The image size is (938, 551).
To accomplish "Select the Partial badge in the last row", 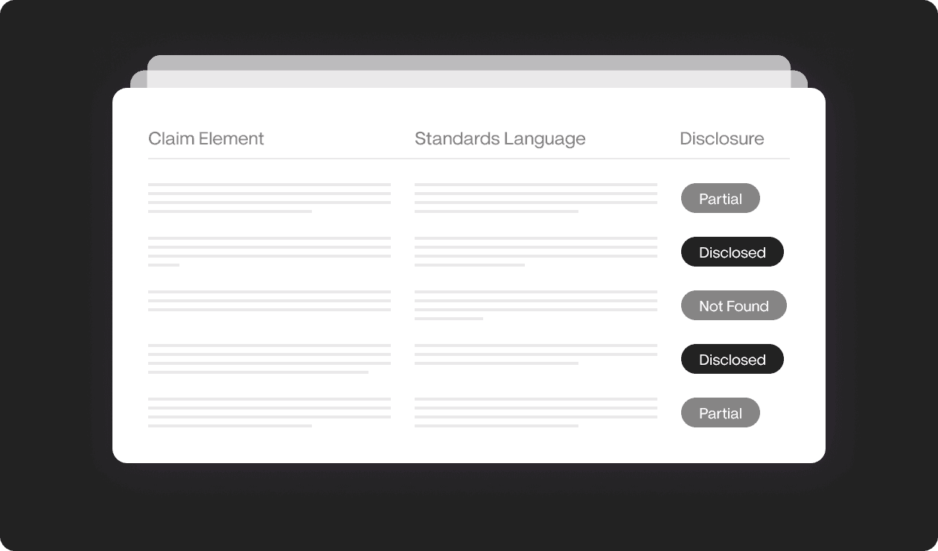I will point(721,413).
